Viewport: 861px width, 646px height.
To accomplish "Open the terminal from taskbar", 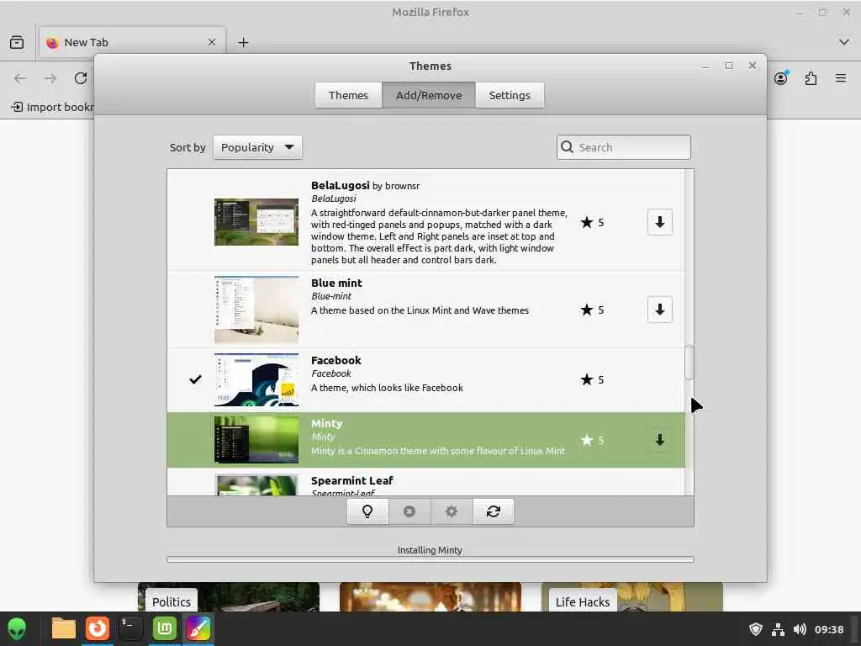I will (x=130, y=629).
